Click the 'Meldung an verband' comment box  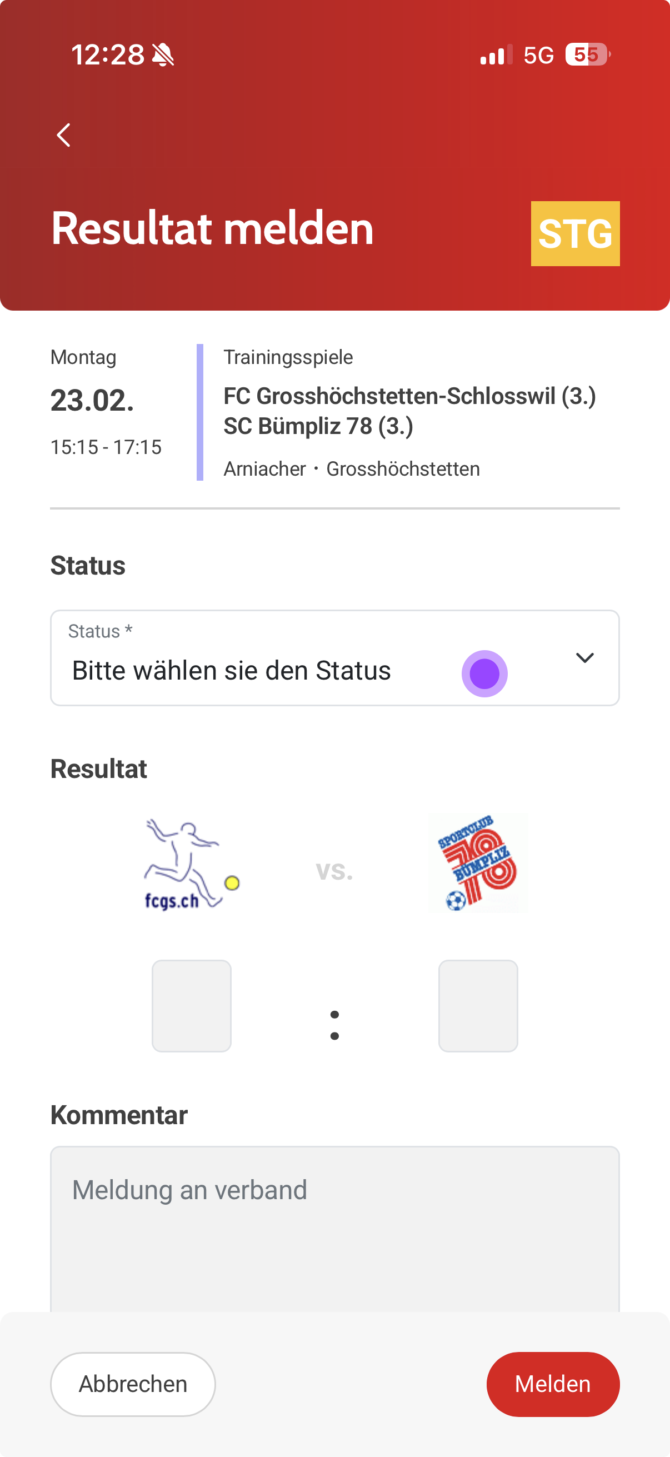point(334,1228)
